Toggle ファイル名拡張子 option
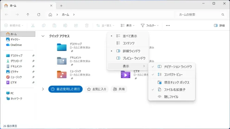The width and height of the screenshot is (230, 129). (171, 89)
